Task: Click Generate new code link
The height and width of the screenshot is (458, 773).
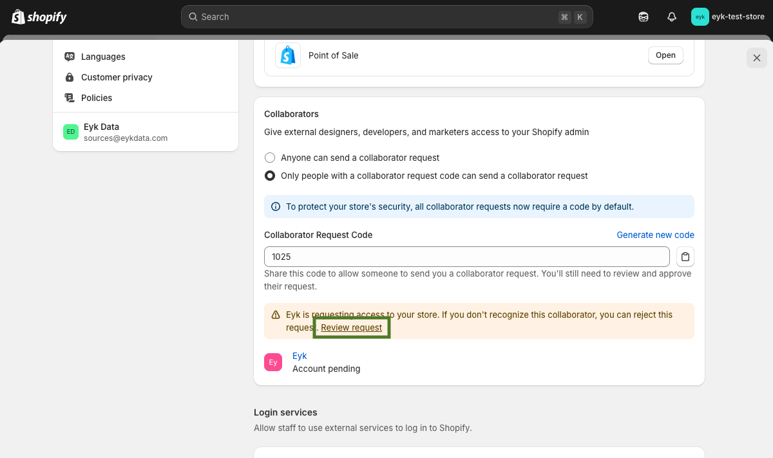Action: [x=655, y=235]
